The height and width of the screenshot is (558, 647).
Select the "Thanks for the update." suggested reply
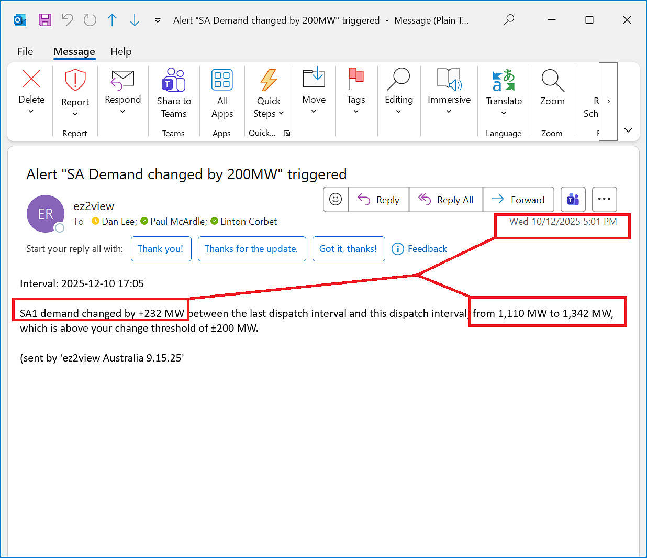click(251, 249)
